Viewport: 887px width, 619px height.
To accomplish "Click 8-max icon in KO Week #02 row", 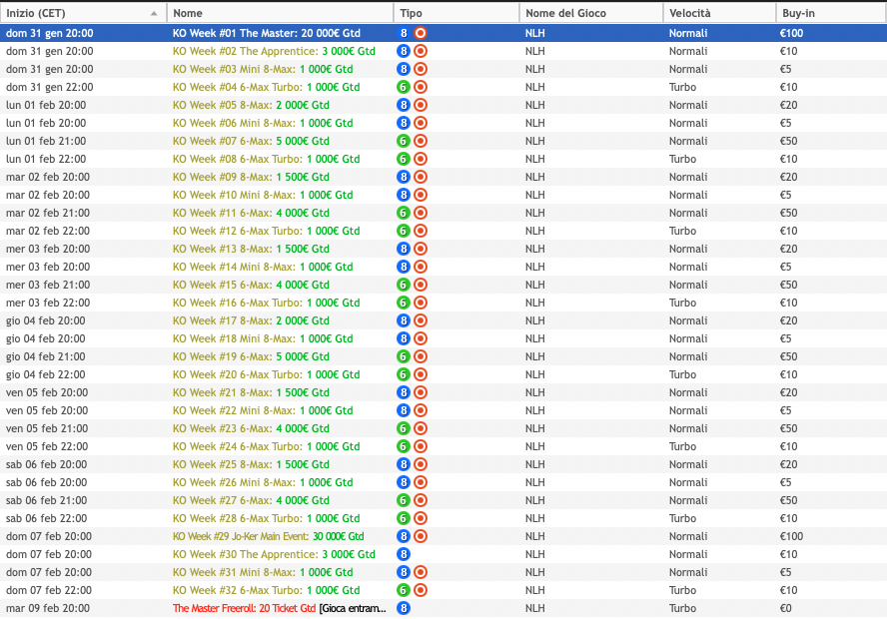I will (404, 51).
